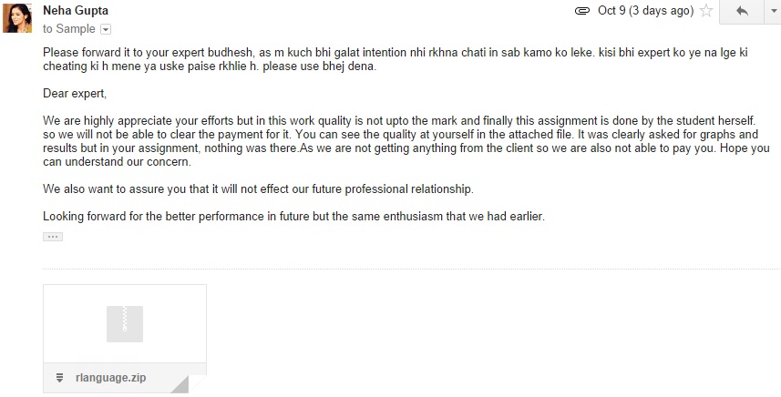
Task: Click the line starting 'Looking forward for the better'
Action: click(293, 217)
